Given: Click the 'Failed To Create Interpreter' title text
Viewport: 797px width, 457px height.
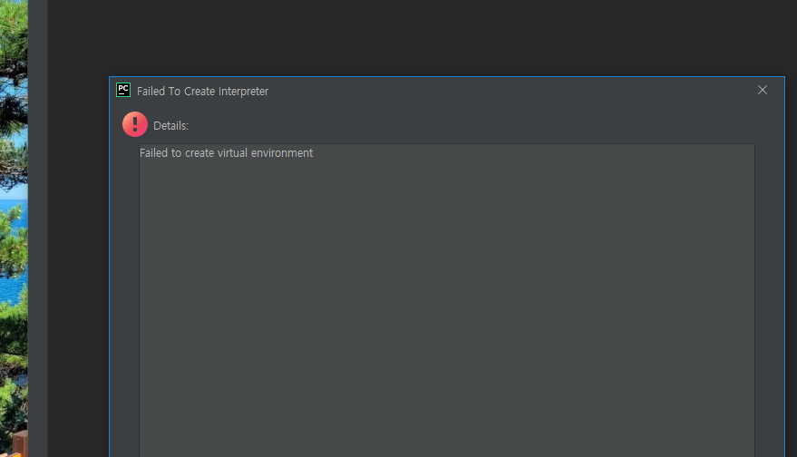Looking at the screenshot, I should tap(202, 91).
